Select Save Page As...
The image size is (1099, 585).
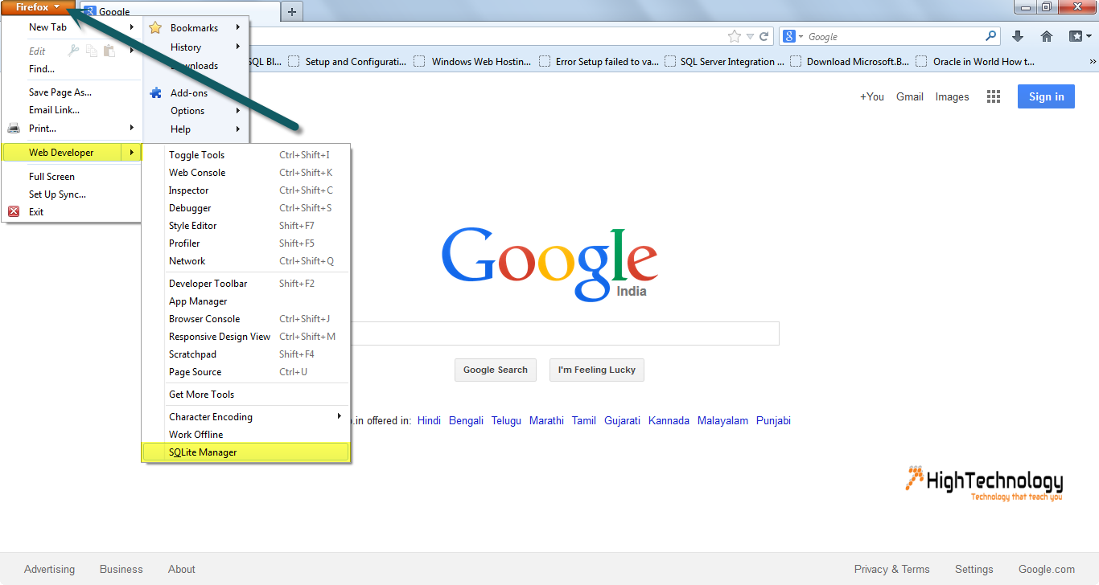60,92
